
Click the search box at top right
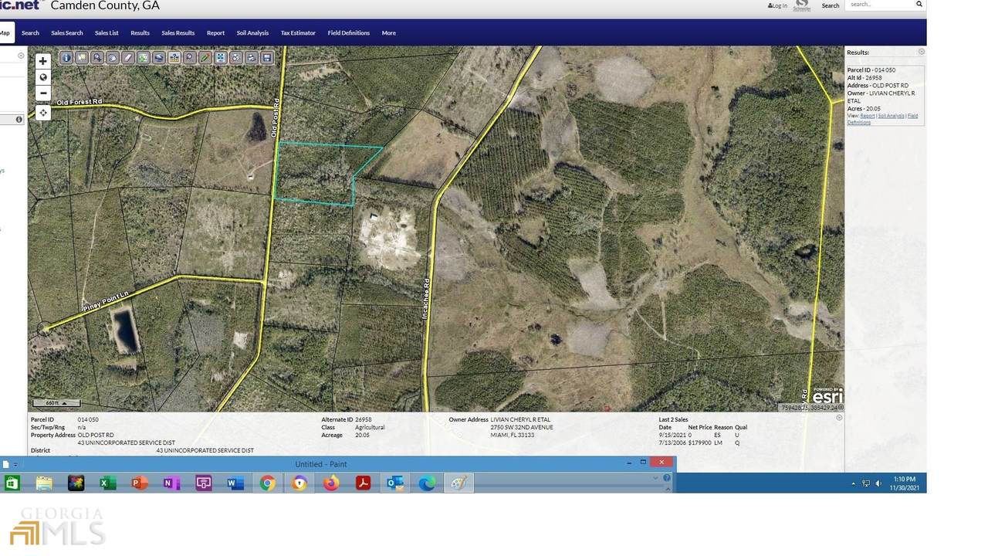coord(881,4)
